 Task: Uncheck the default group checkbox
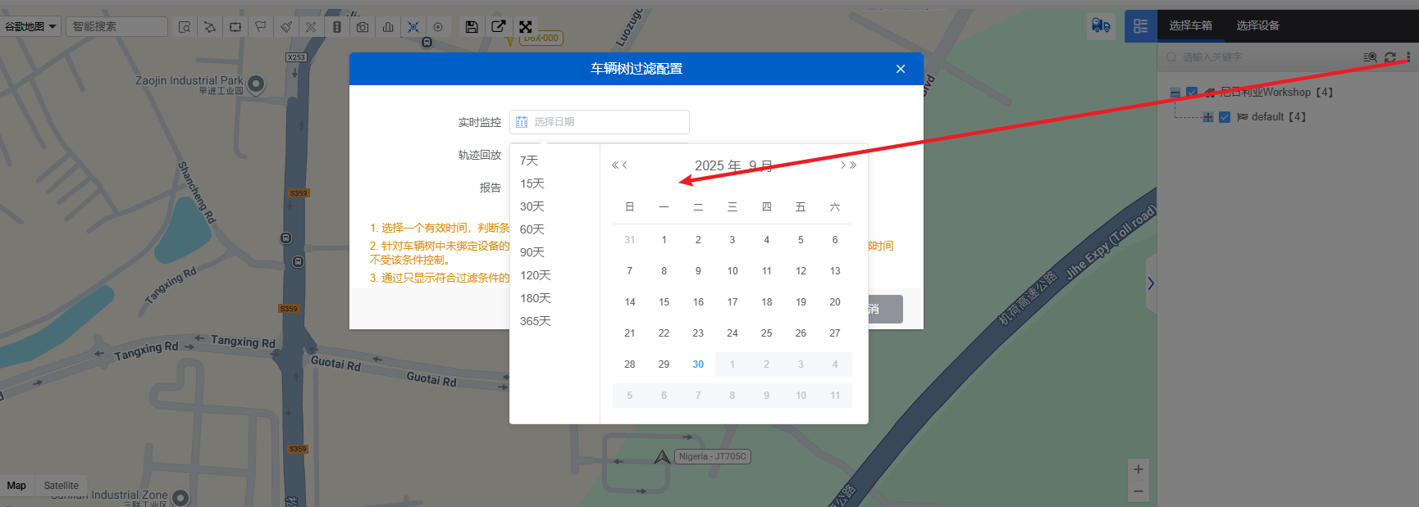[x=1225, y=117]
